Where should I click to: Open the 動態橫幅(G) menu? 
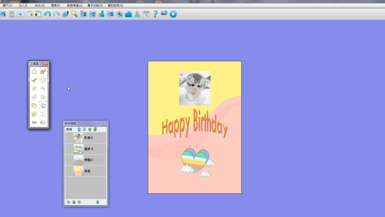click(x=75, y=6)
